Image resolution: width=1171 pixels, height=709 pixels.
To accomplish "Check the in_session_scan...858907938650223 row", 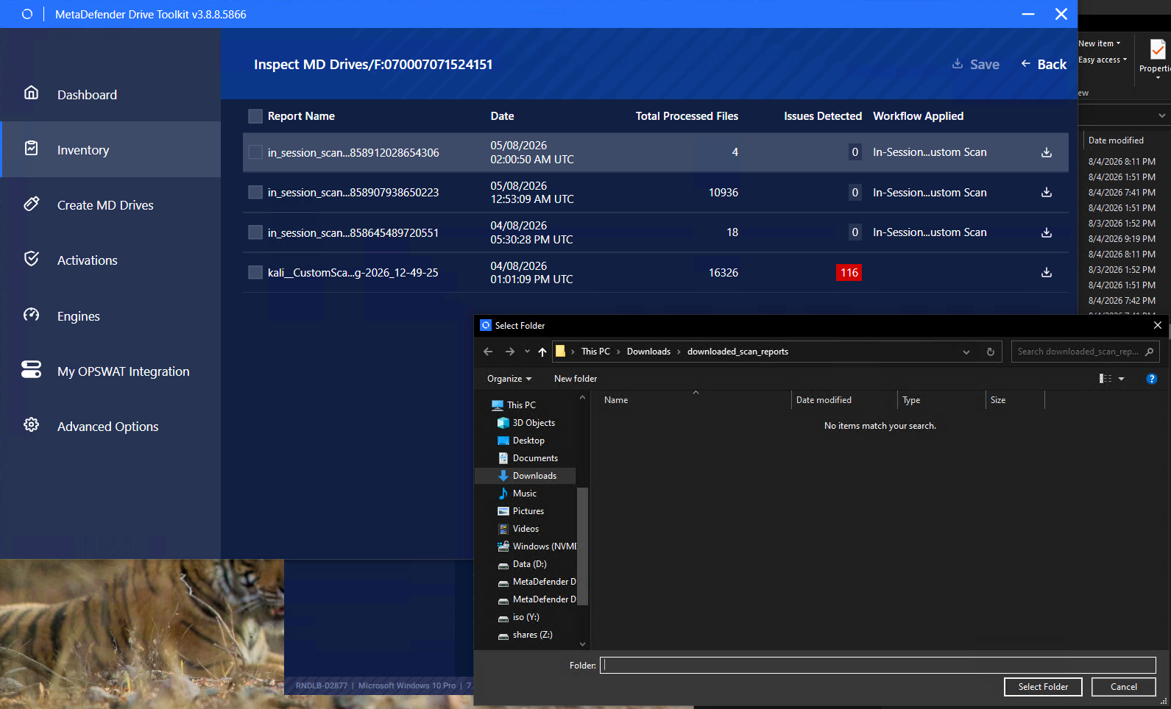I will (x=255, y=192).
